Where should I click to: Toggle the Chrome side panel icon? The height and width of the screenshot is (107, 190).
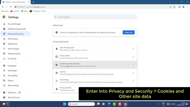click(x=179, y=7)
